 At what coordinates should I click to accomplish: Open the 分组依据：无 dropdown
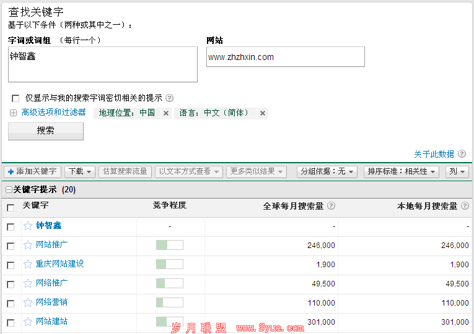pos(327,171)
